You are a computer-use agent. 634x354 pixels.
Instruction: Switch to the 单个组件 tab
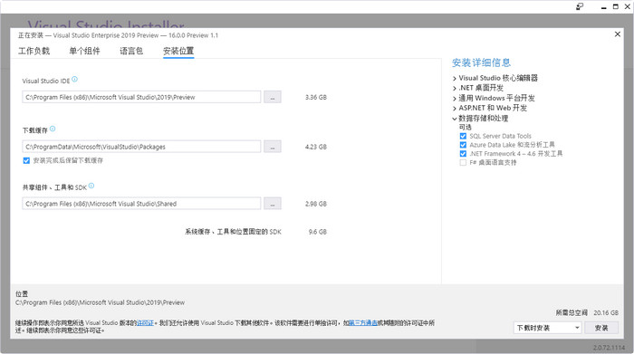84,51
